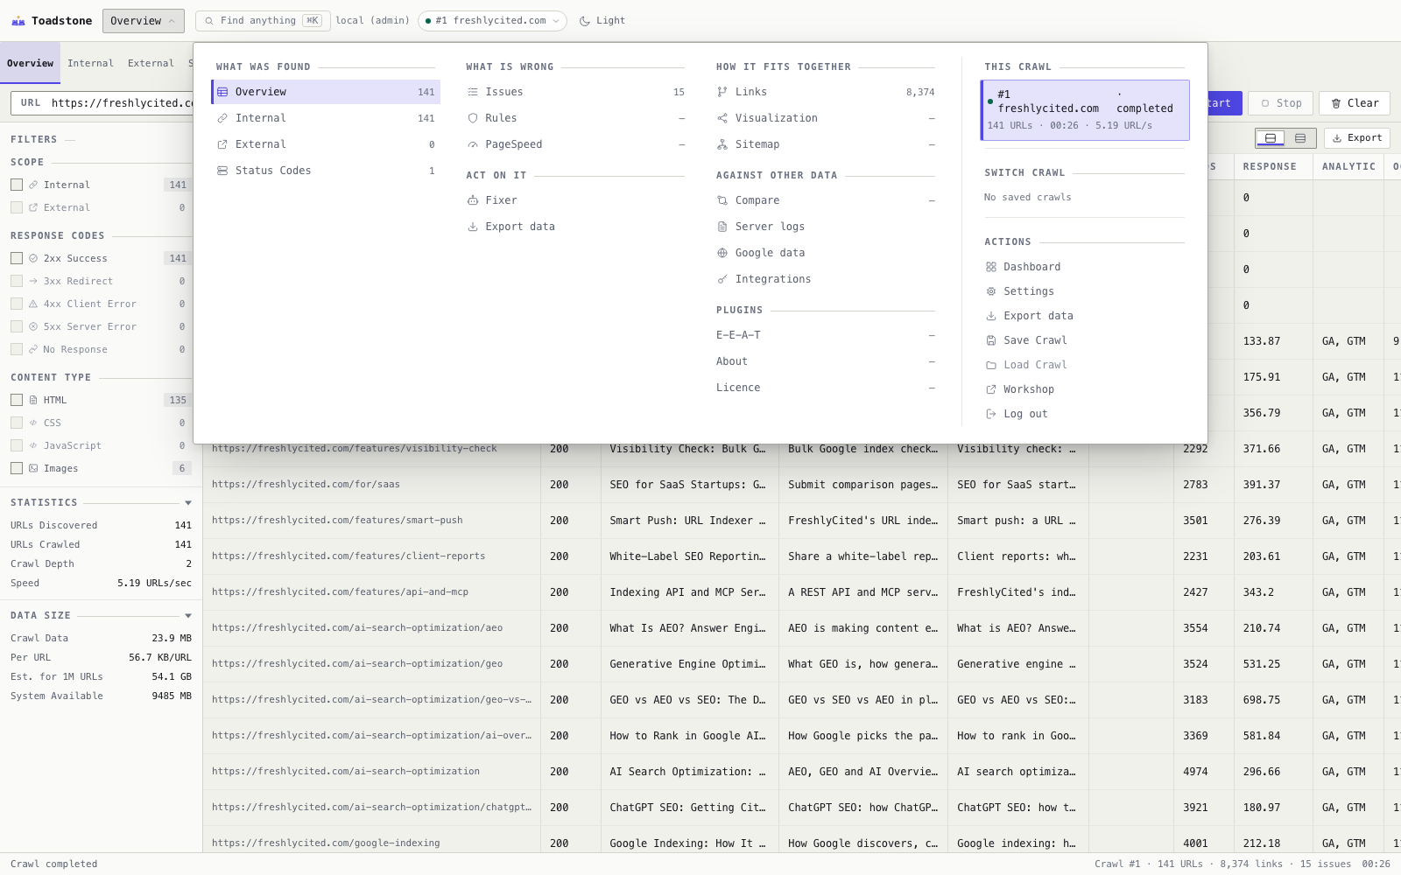This screenshot has height=875, width=1401.
Task: Open the Internal tab
Action: (x=90, y=63)
